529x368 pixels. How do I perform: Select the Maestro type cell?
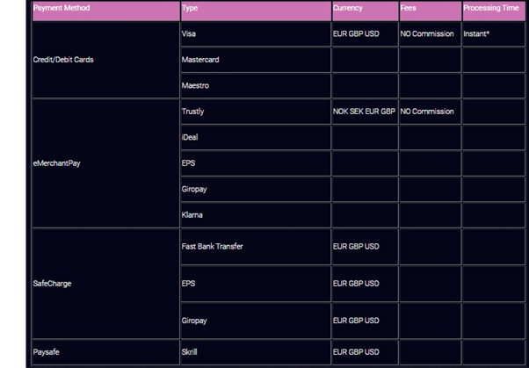point(256,86)
